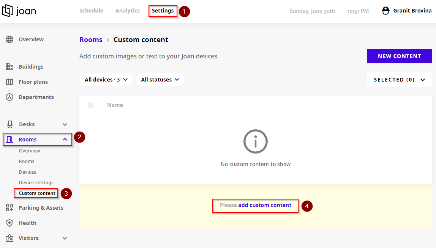Click the Health sidebar label
The width and height of the screenshot is (436, 248).
click(x=27, y=223)
